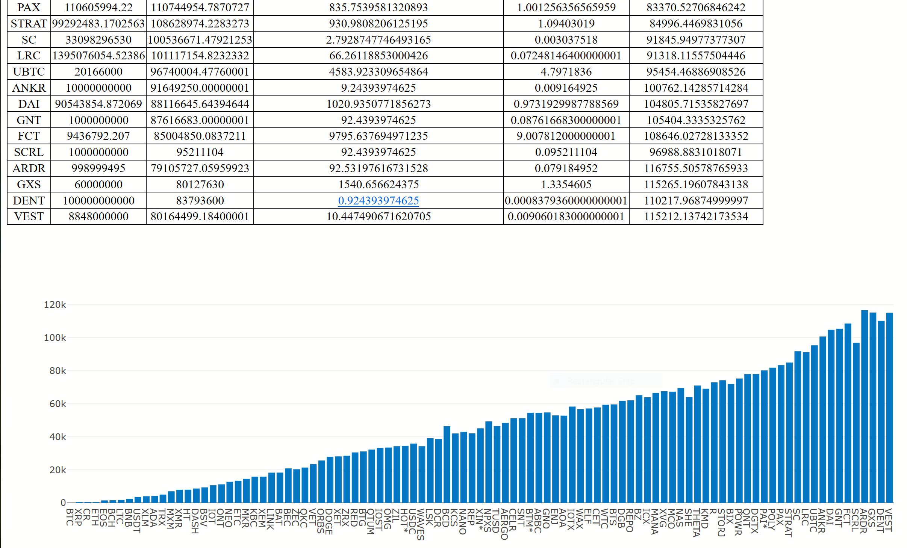Click the ARDR bar in the chart
907x548 pixels.
(865, 406)
